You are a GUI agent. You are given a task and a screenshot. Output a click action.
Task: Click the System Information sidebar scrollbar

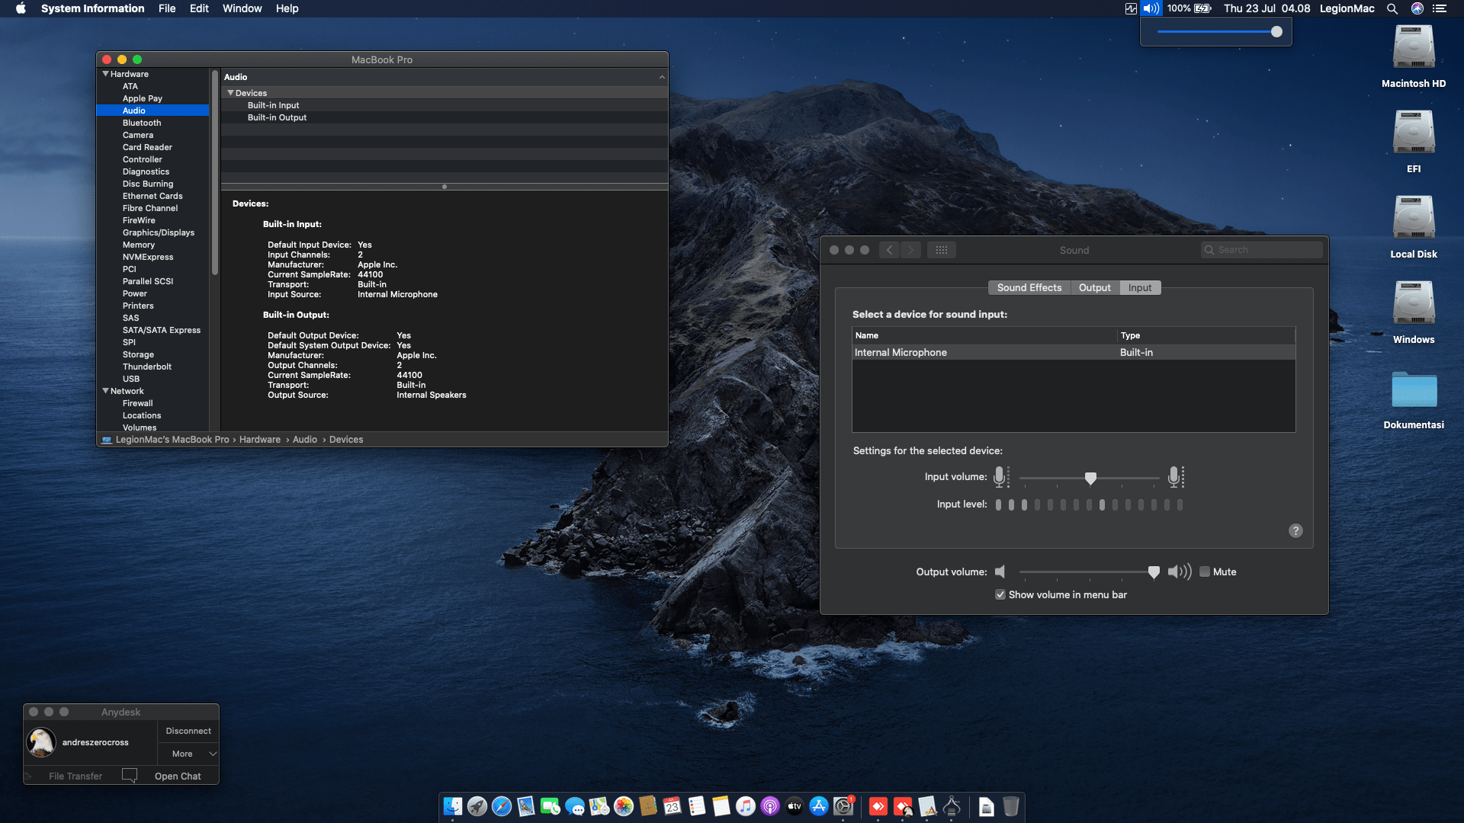click(x=215, y=172)
